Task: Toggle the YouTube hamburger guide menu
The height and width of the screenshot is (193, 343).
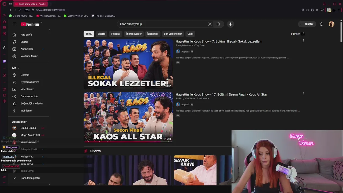Action: point(14,24)
